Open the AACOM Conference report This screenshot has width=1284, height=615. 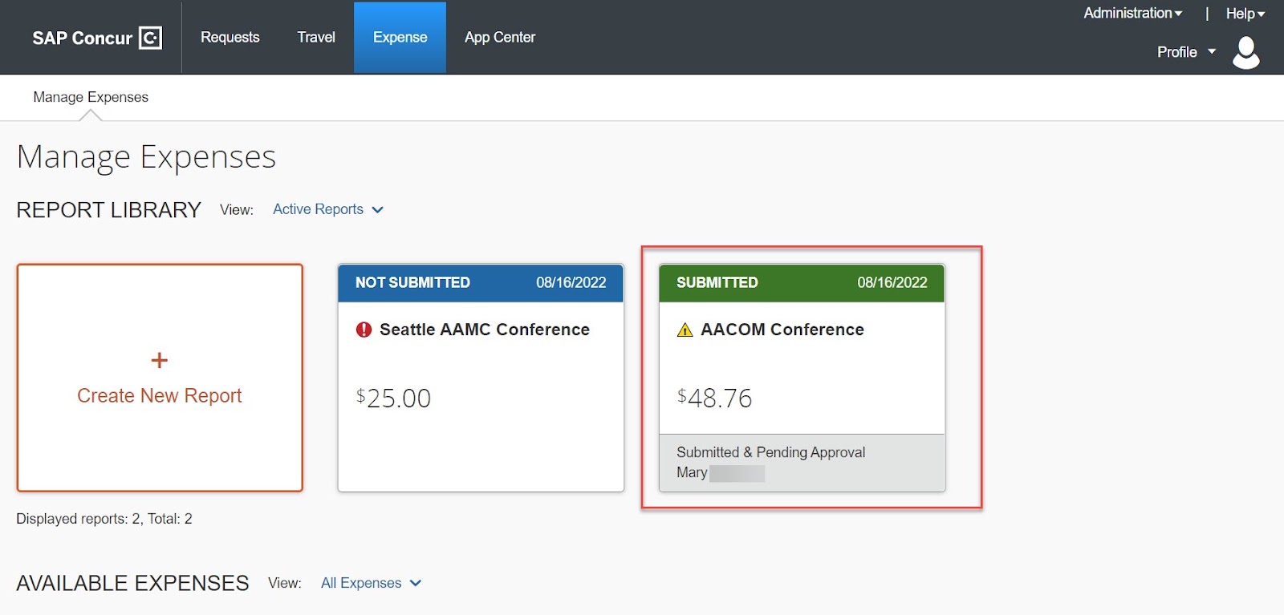(x=782, y=330)
